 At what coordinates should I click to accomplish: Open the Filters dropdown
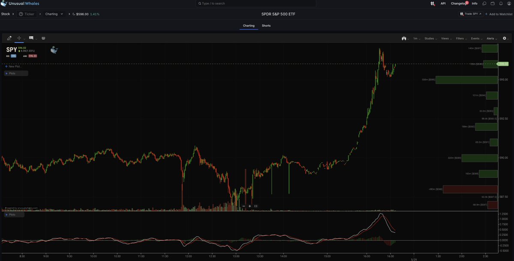point(462,38)
